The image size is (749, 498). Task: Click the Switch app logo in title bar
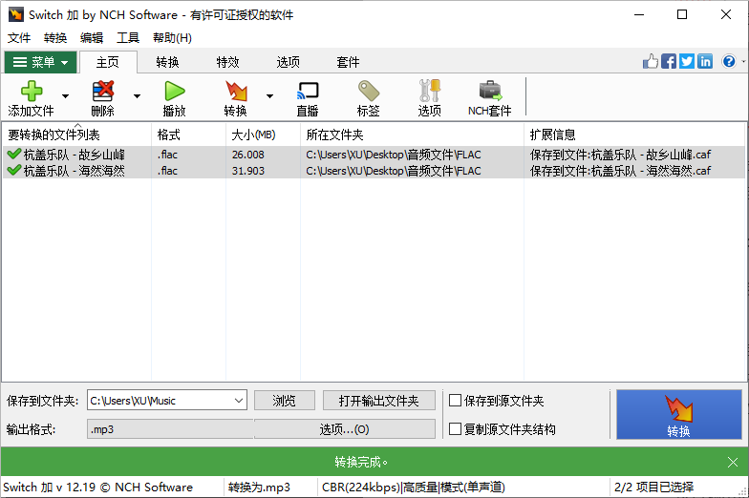click(16, 14)
